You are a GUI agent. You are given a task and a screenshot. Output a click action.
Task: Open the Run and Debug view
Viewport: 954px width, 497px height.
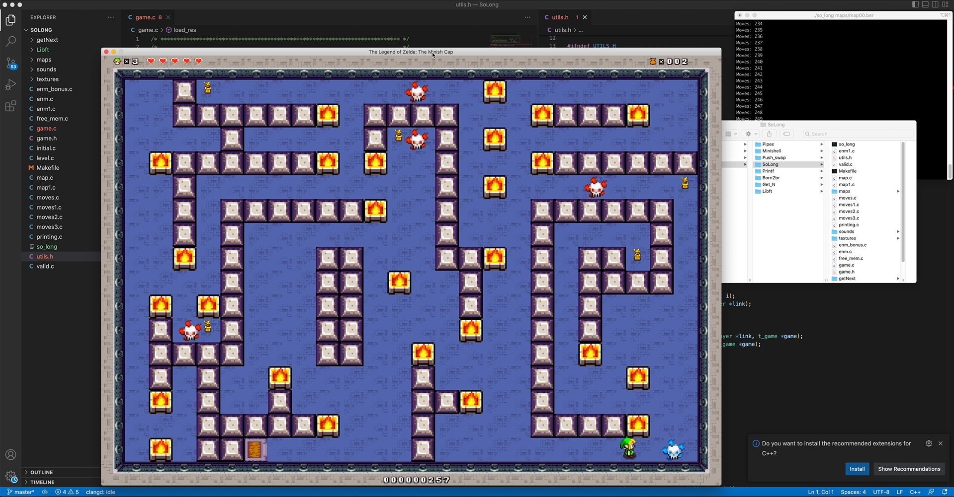(10, 85)
